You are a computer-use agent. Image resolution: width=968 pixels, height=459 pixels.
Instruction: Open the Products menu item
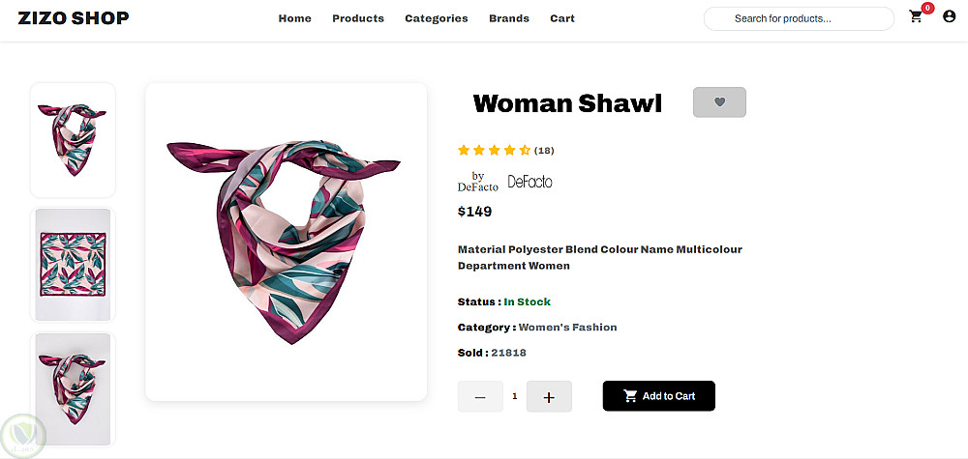coord(358,18)
